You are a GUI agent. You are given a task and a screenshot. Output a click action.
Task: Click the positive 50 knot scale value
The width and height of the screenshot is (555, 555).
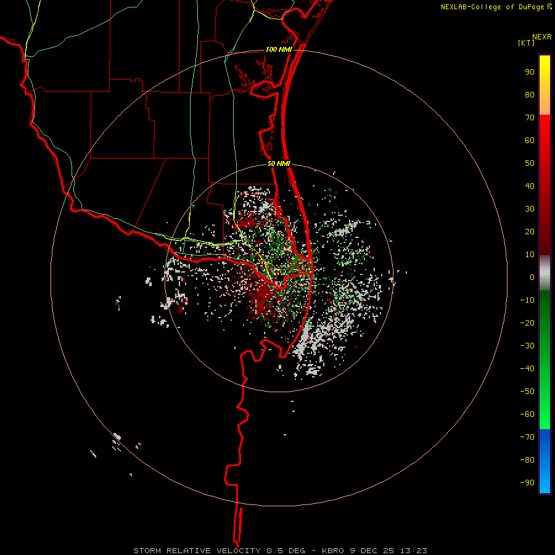(x=530, y=163)
